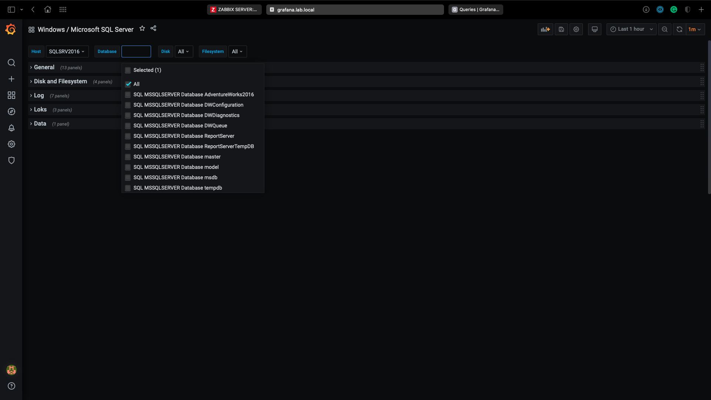Open dashboard settings gear icon
Image resolution: width=711 pixels, height=400 pixels.
(x=576, y=29)
